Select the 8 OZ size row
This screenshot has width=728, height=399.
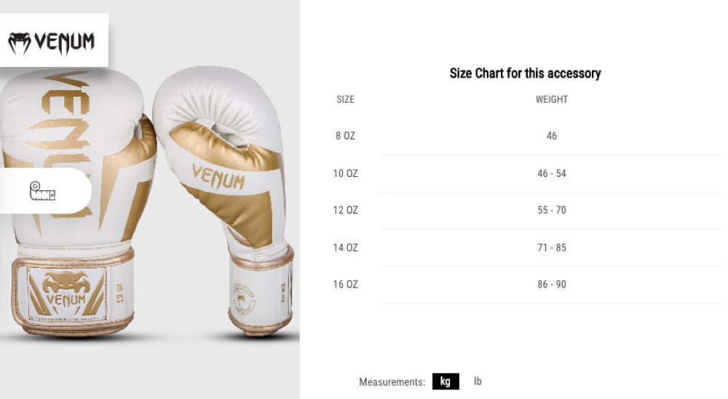[x=346, y=136]
